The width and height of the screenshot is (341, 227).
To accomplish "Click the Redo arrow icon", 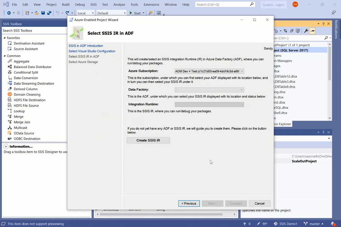I will 68,13.
